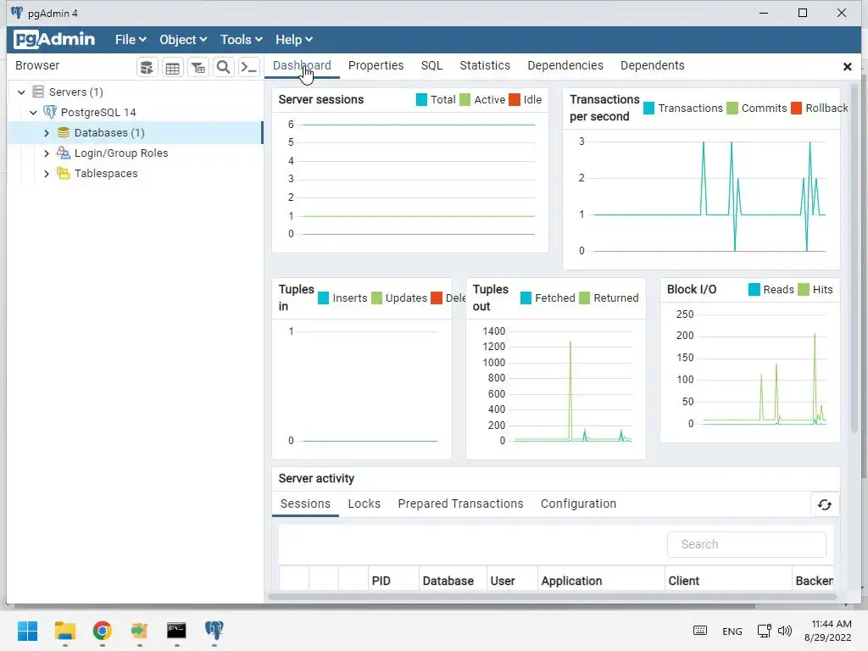The image size is (868, 651).
Task: Click the pgAdmin elephant taskbar icon
Action: click(214, 630)
